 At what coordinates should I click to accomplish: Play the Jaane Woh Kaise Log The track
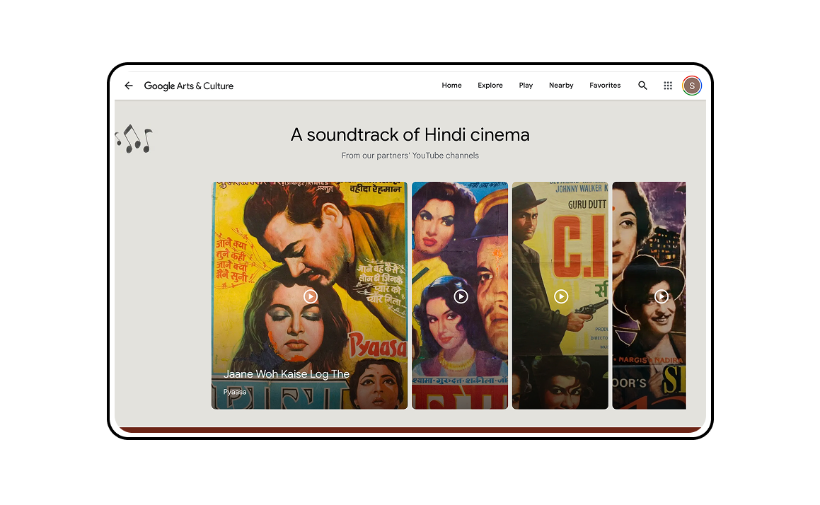(310, 296)
